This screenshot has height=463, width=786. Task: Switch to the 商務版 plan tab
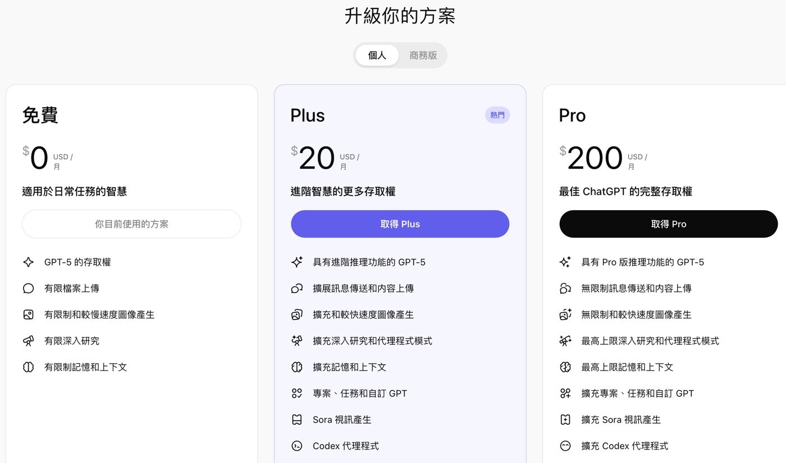tap(423, 55)
